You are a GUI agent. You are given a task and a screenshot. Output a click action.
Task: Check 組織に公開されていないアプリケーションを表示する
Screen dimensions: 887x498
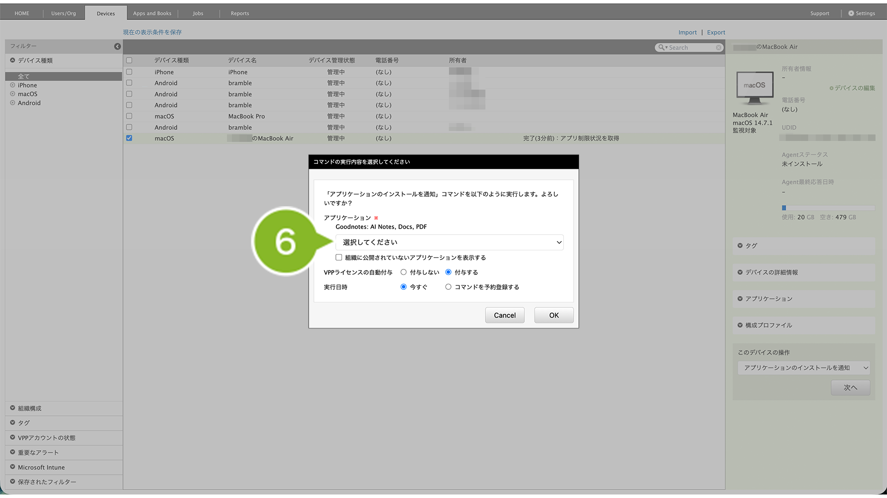(x=339, y=257)
